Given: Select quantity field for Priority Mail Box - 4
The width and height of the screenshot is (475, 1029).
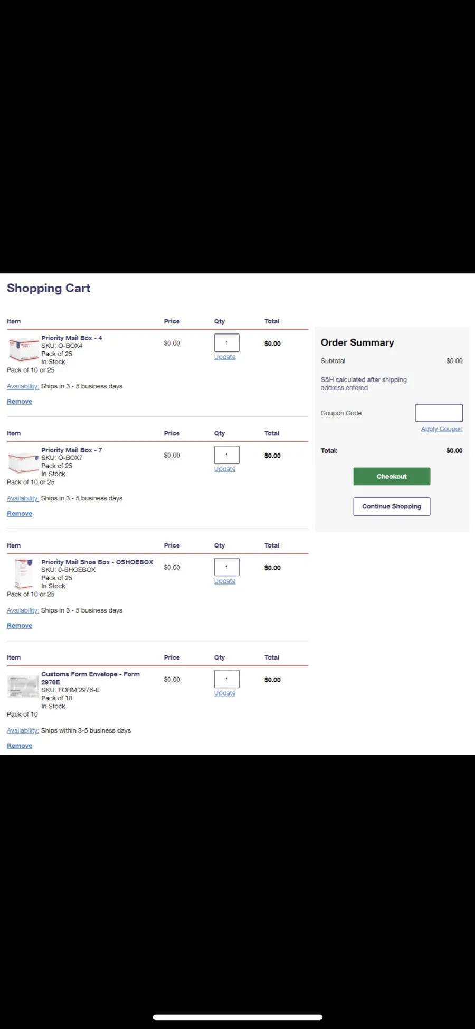Looking at the screenshot, I should pyautogui.click(x=226, y=343).
